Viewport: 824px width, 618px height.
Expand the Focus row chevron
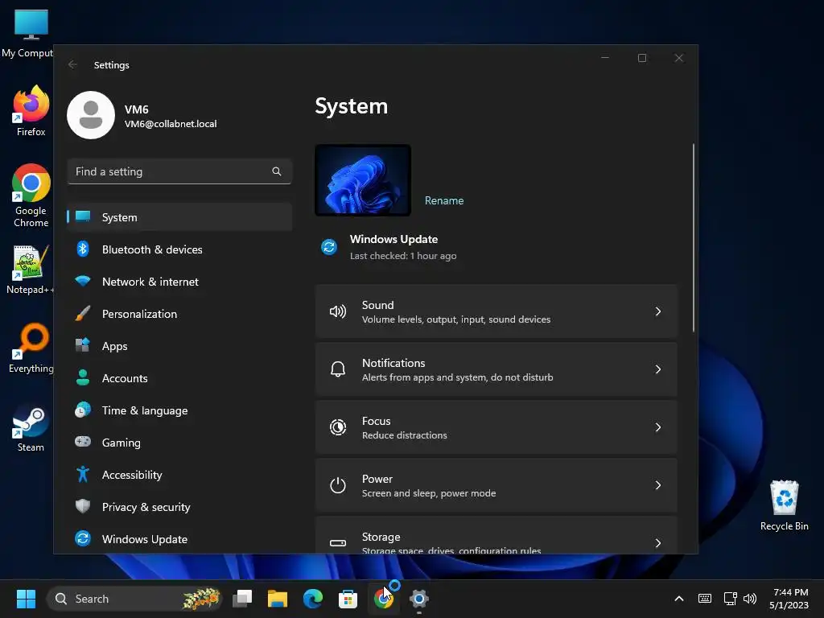[658, 427]
